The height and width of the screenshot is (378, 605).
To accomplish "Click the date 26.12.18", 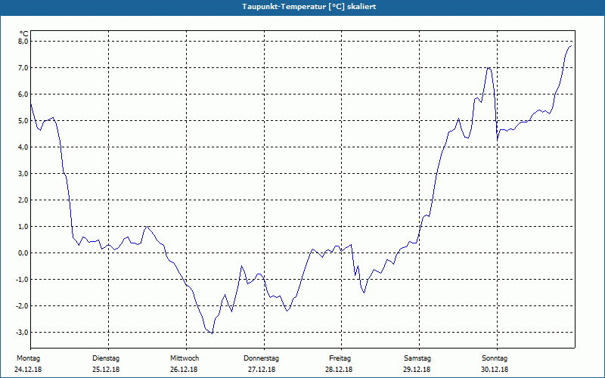I will pos(184,370).
